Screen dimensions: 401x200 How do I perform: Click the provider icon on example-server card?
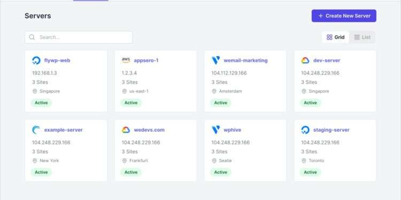click(x=36, y=130)
